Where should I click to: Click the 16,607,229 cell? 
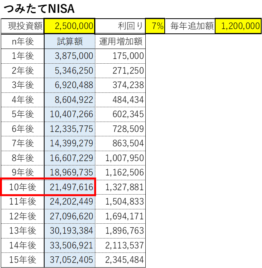pos(70,158)
